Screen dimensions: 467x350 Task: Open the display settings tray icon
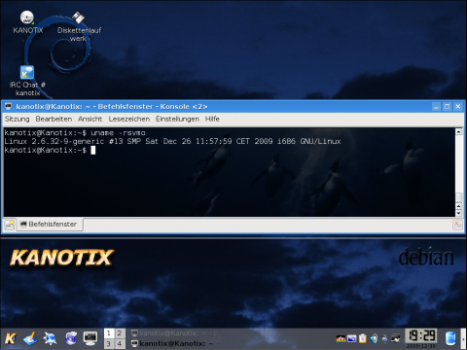352,338
